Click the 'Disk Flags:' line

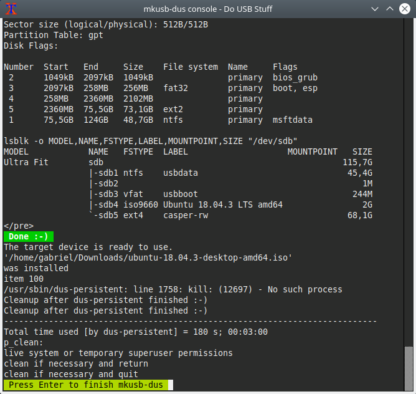point(31,46)
